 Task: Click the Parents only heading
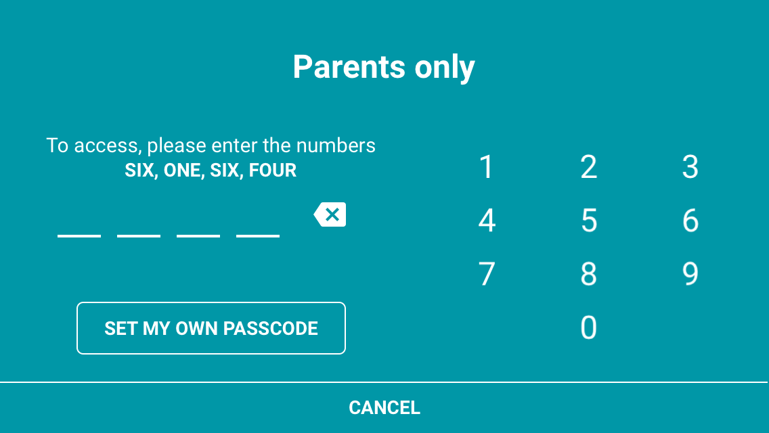click(383, 66)
